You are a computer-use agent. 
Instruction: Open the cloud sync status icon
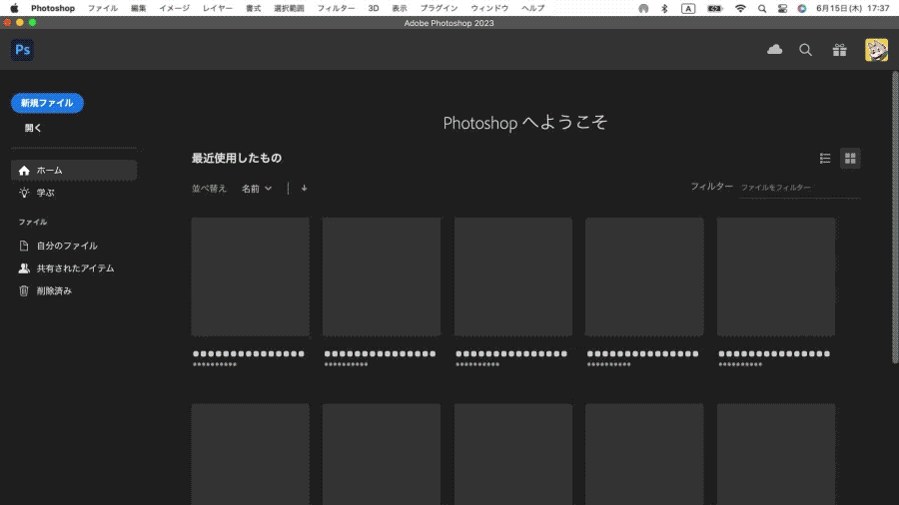tap(774, 50)
